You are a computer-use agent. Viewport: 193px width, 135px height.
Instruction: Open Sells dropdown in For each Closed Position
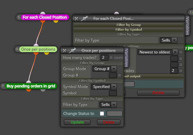pyautogui.click(x=168, y=40)
